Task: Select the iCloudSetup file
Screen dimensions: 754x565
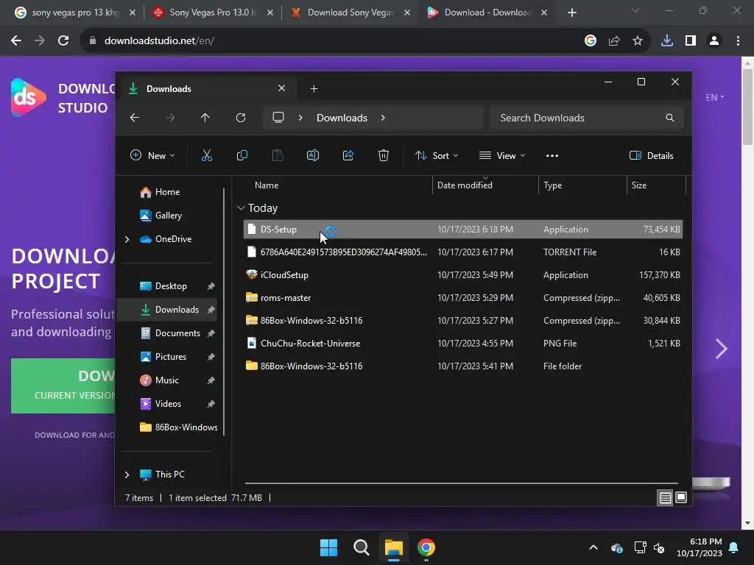Action: [x=462, y=275]
